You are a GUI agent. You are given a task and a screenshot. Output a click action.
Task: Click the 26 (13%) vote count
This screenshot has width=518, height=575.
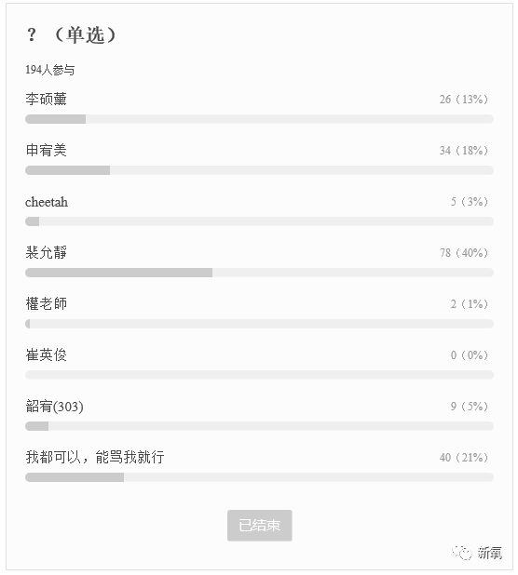(464, 100)
